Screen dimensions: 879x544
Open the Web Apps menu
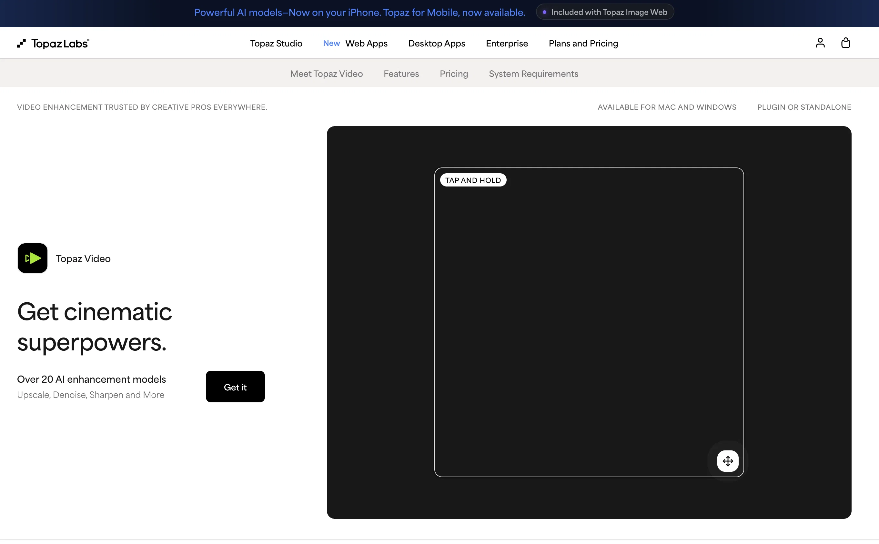[366, 44]
